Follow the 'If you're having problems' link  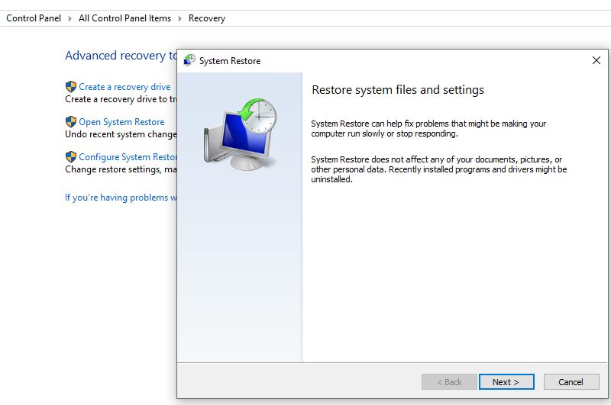pos(121,198)
